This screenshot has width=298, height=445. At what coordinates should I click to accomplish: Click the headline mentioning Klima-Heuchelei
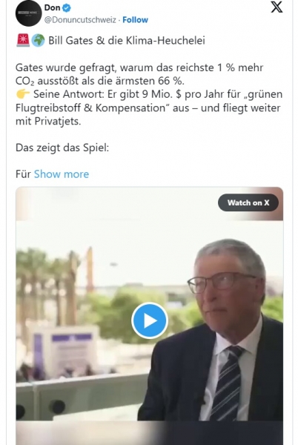click(x=127, y=41)
